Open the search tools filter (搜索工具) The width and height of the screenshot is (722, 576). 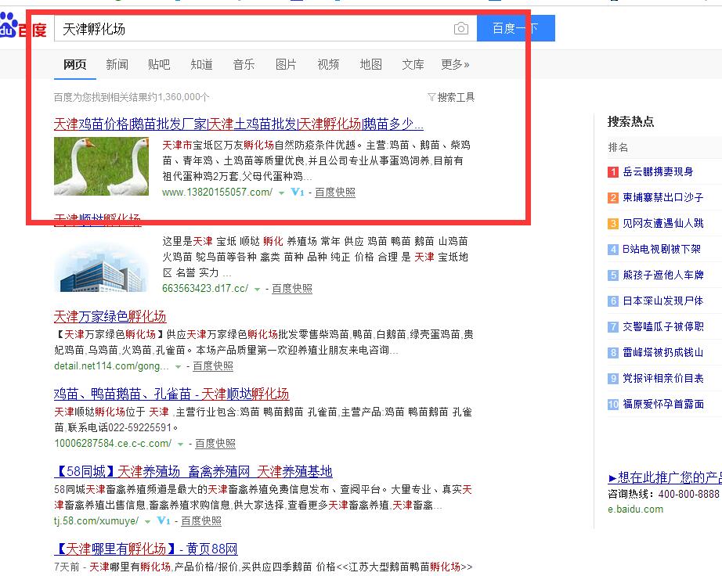pos(451,97)
